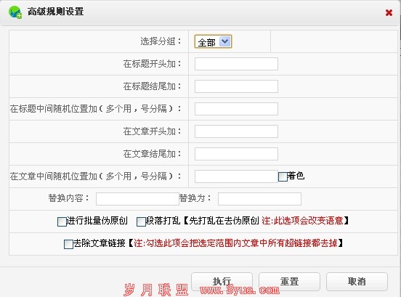The width and height of the screenshot is (401, 297).
Task: Click the green app icon in title bar
Action: point(15,12)
